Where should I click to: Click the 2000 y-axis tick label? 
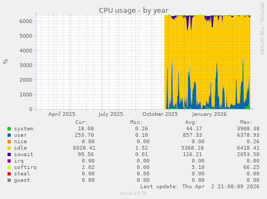(x=26, y=80)
